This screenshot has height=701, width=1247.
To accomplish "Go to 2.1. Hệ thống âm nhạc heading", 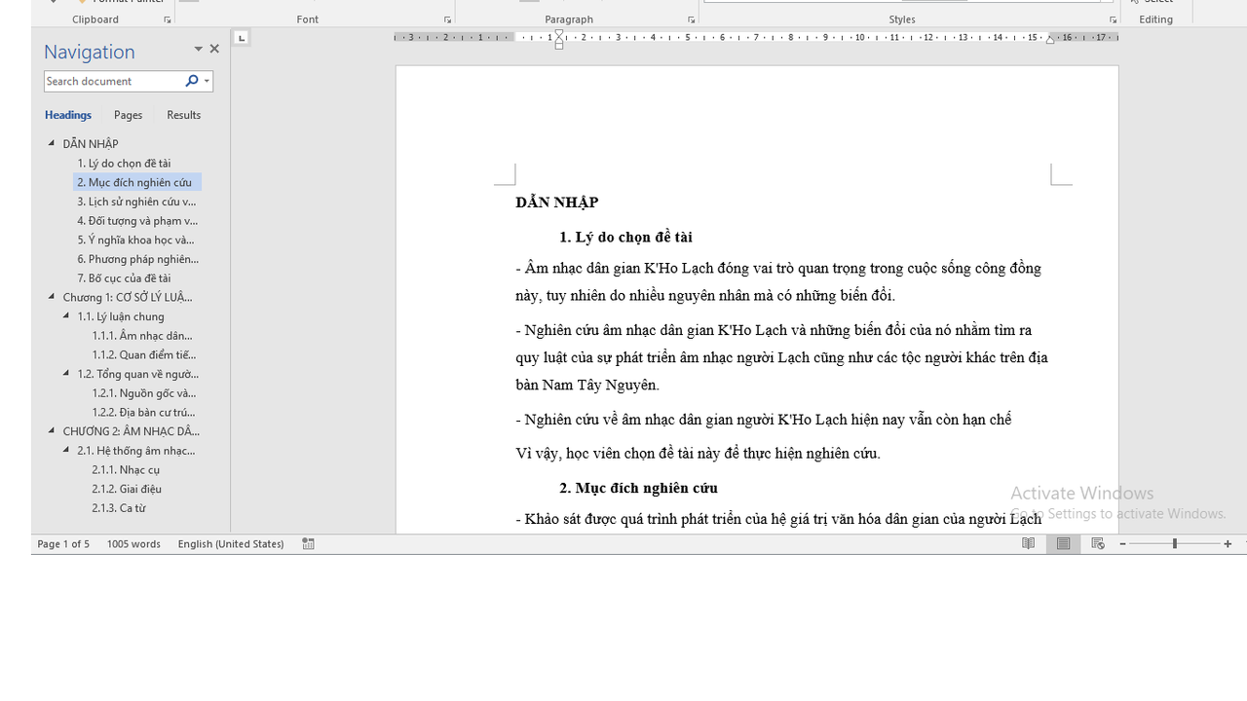I will click(136, 451).
